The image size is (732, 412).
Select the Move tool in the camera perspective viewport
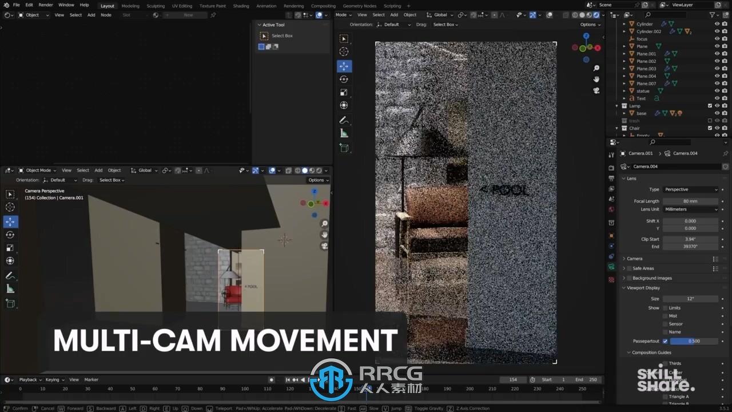click(x=10, y=221)
